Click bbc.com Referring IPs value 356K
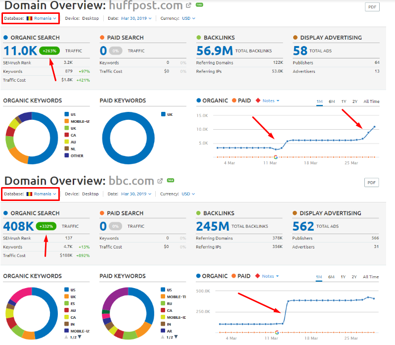The image size is (395, 345). click(277, 246)
